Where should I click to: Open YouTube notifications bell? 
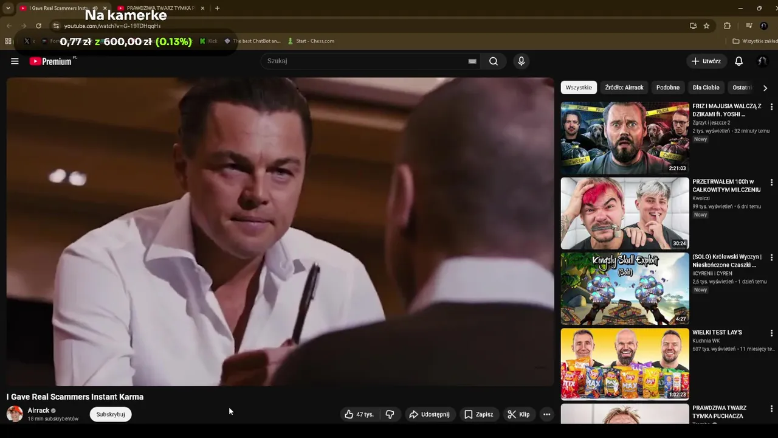coord(738,61)
